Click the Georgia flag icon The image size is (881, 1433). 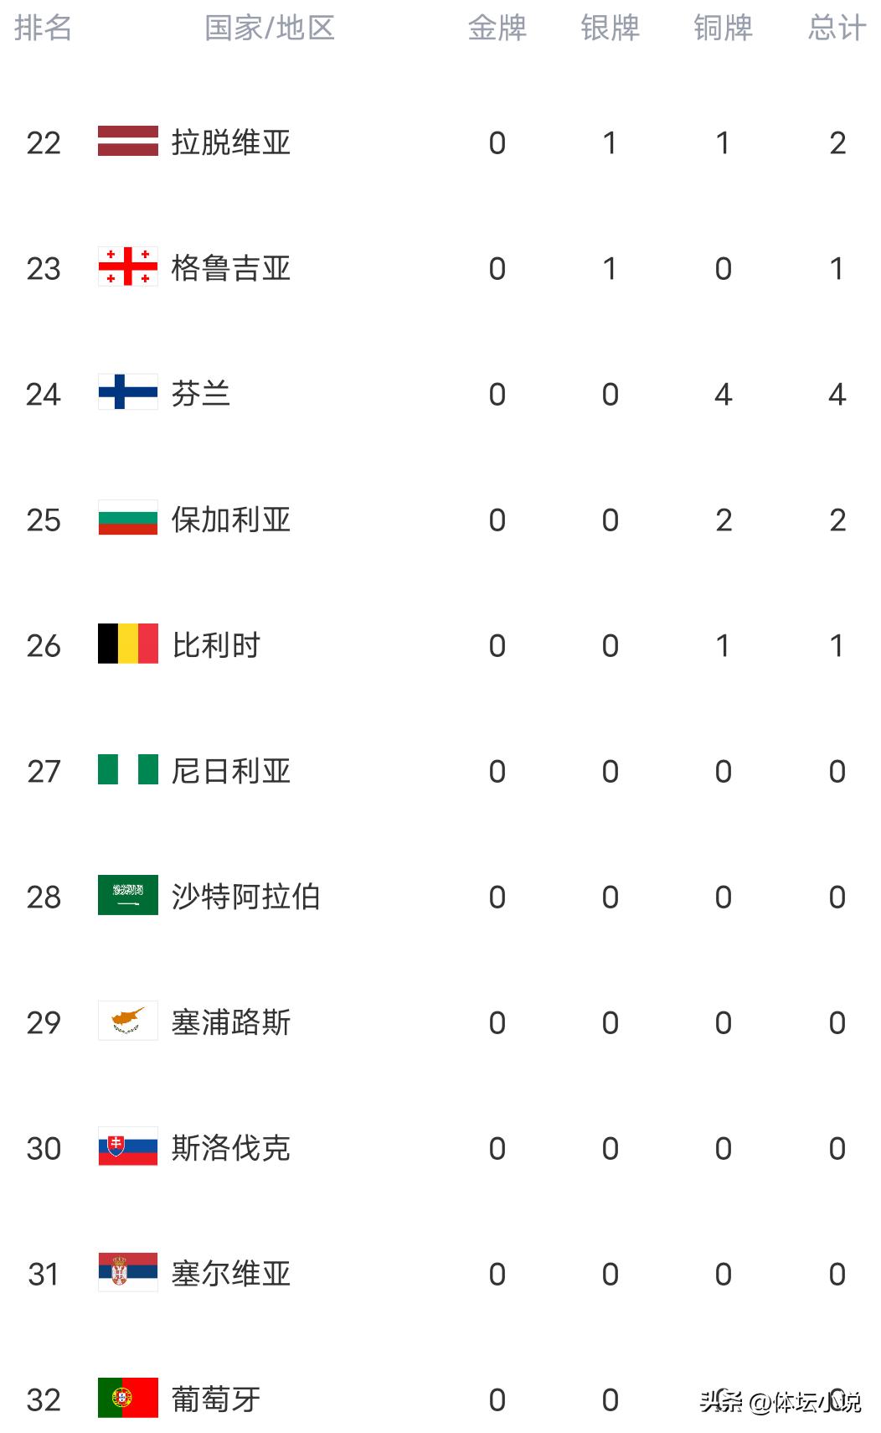[x=127, y=266]
